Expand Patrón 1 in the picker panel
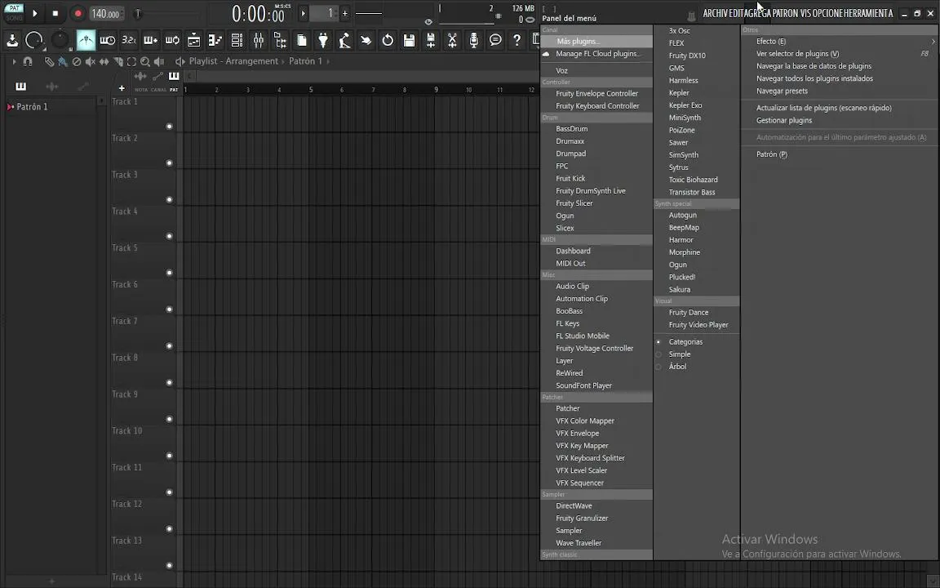Viewport: 940px width, 588px height. click(10, 107)
